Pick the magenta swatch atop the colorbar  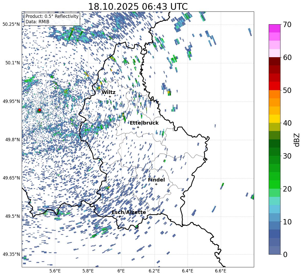275,28
